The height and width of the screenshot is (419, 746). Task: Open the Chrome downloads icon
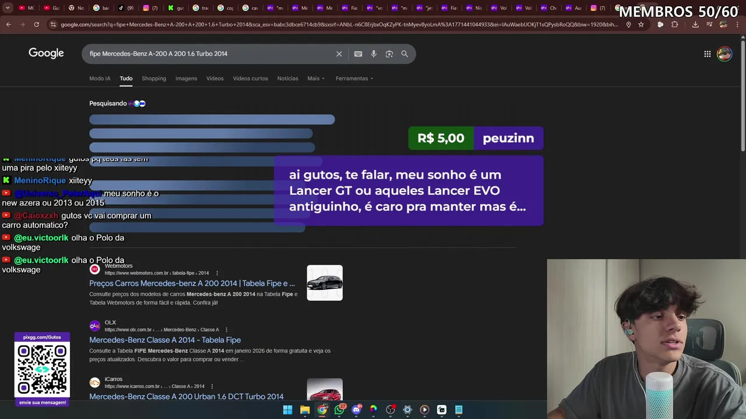pyautogui.click(x=695, y=24)
